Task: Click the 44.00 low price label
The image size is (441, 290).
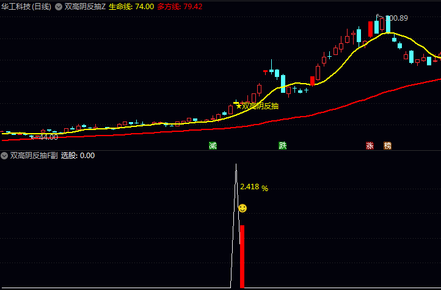Action: click(x=48, y=137)
